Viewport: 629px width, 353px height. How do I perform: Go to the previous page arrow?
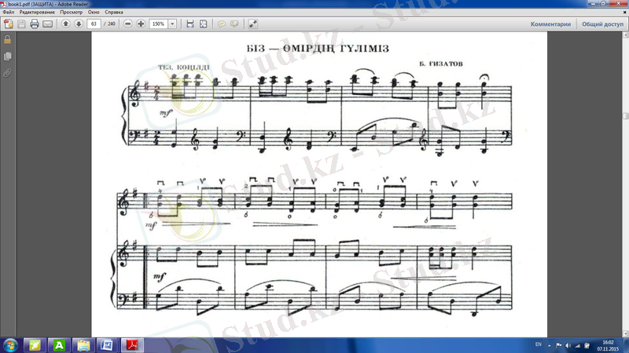(x=65, y=24)
